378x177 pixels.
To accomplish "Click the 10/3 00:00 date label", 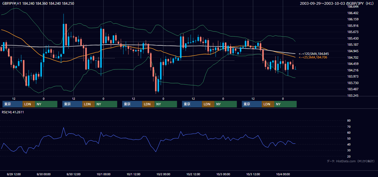I will click(223, 174).
